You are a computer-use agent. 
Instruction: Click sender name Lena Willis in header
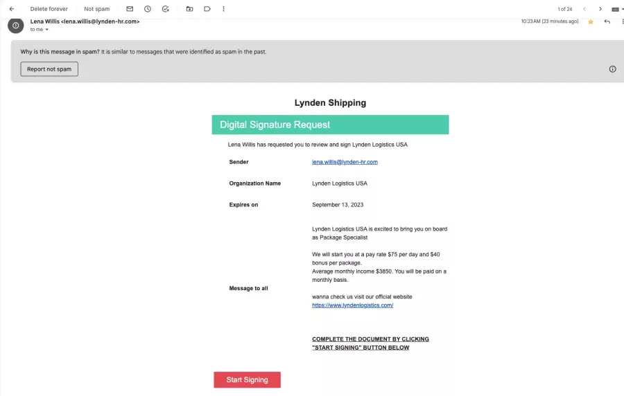click(44, 21)
